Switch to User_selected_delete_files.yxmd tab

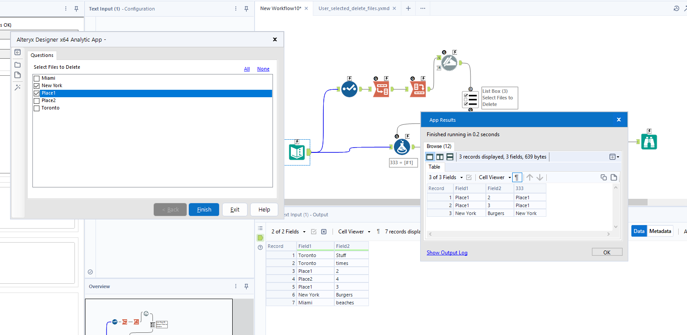pos(354,8)
